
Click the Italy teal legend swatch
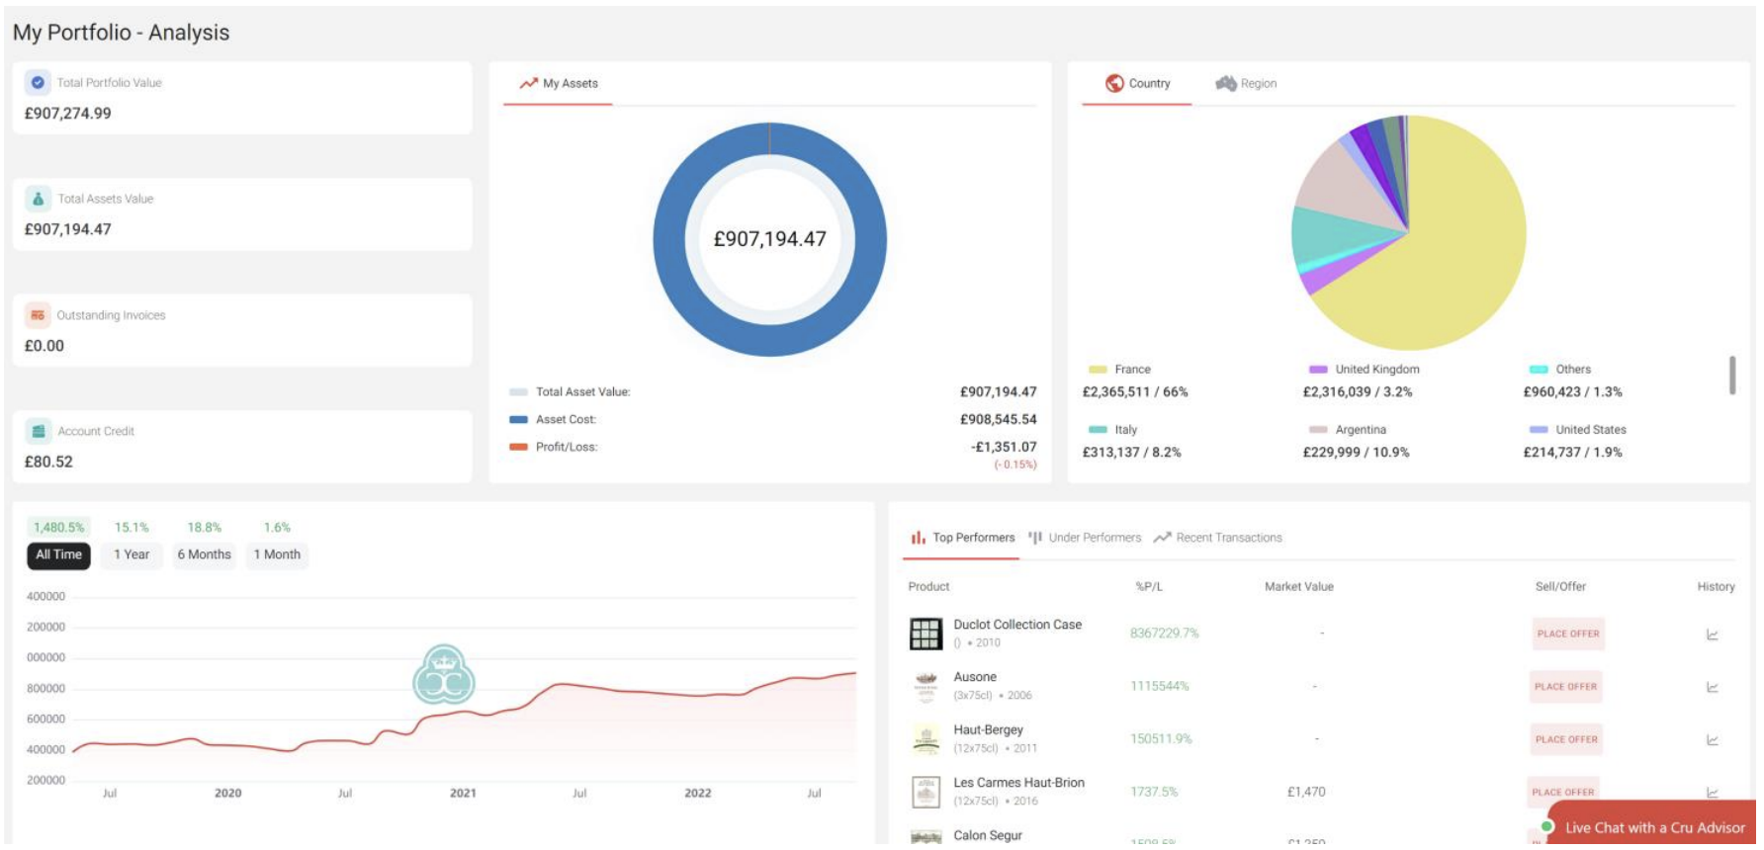point(1098,430)
